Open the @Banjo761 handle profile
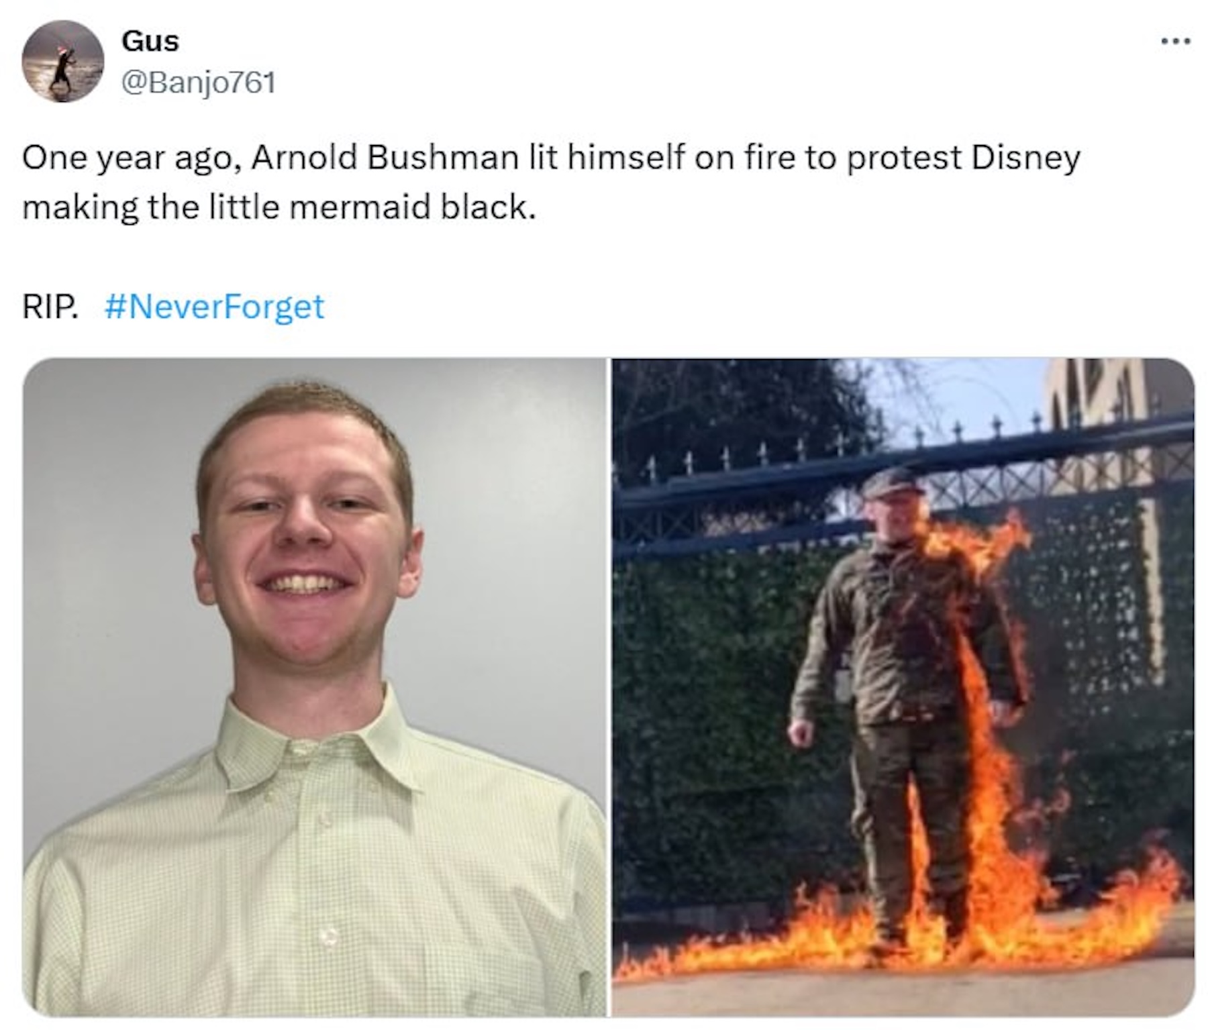This screenshot has height=1030, width=1208. (x=199, y=83)
